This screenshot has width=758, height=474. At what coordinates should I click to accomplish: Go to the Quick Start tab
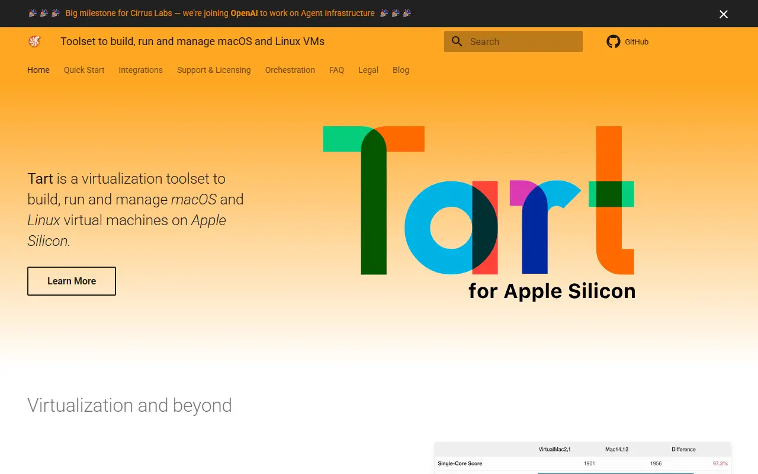point(84,70)
